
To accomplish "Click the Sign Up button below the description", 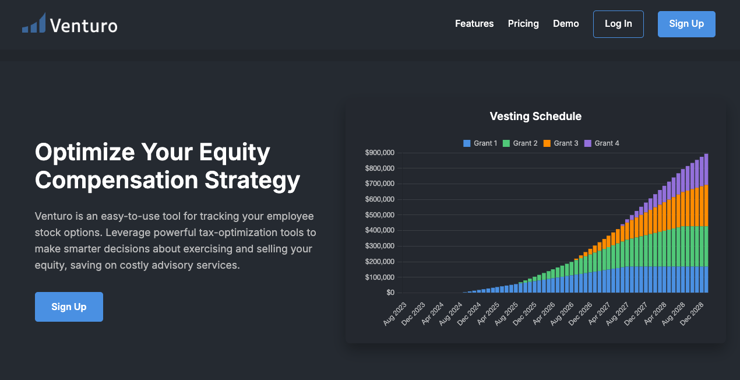I will coord(69,307).
